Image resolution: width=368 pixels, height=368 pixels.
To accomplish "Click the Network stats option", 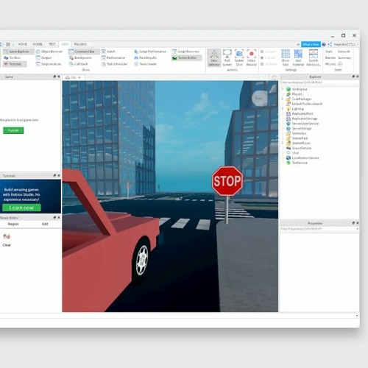I will tap(344, 52).
